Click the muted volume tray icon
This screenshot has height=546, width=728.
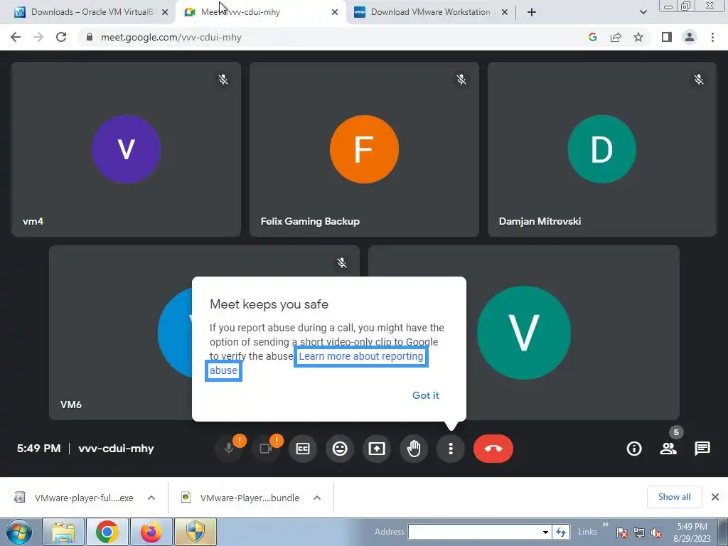point(656,532)
